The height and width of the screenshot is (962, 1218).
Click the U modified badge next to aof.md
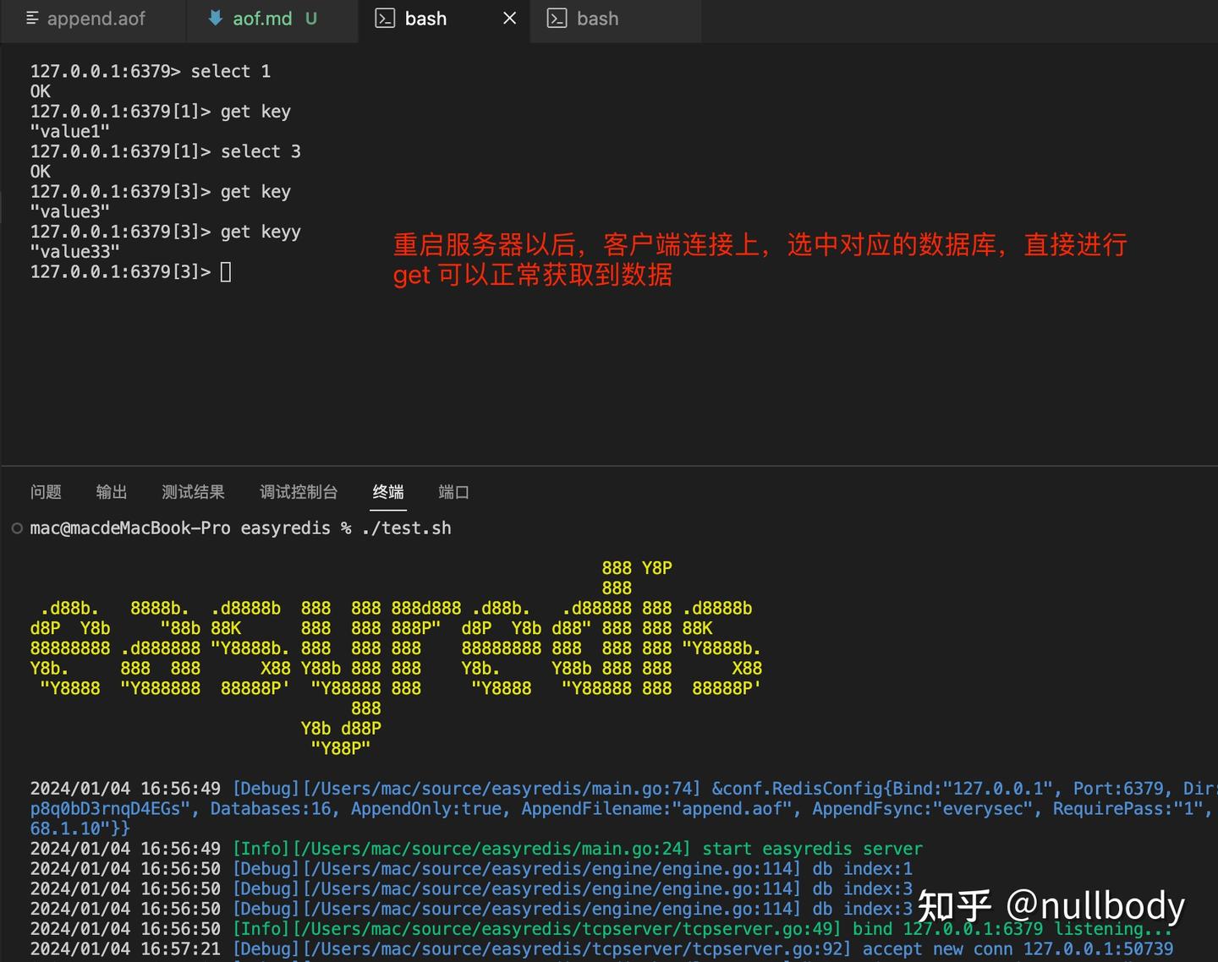[x=310, y=18]
